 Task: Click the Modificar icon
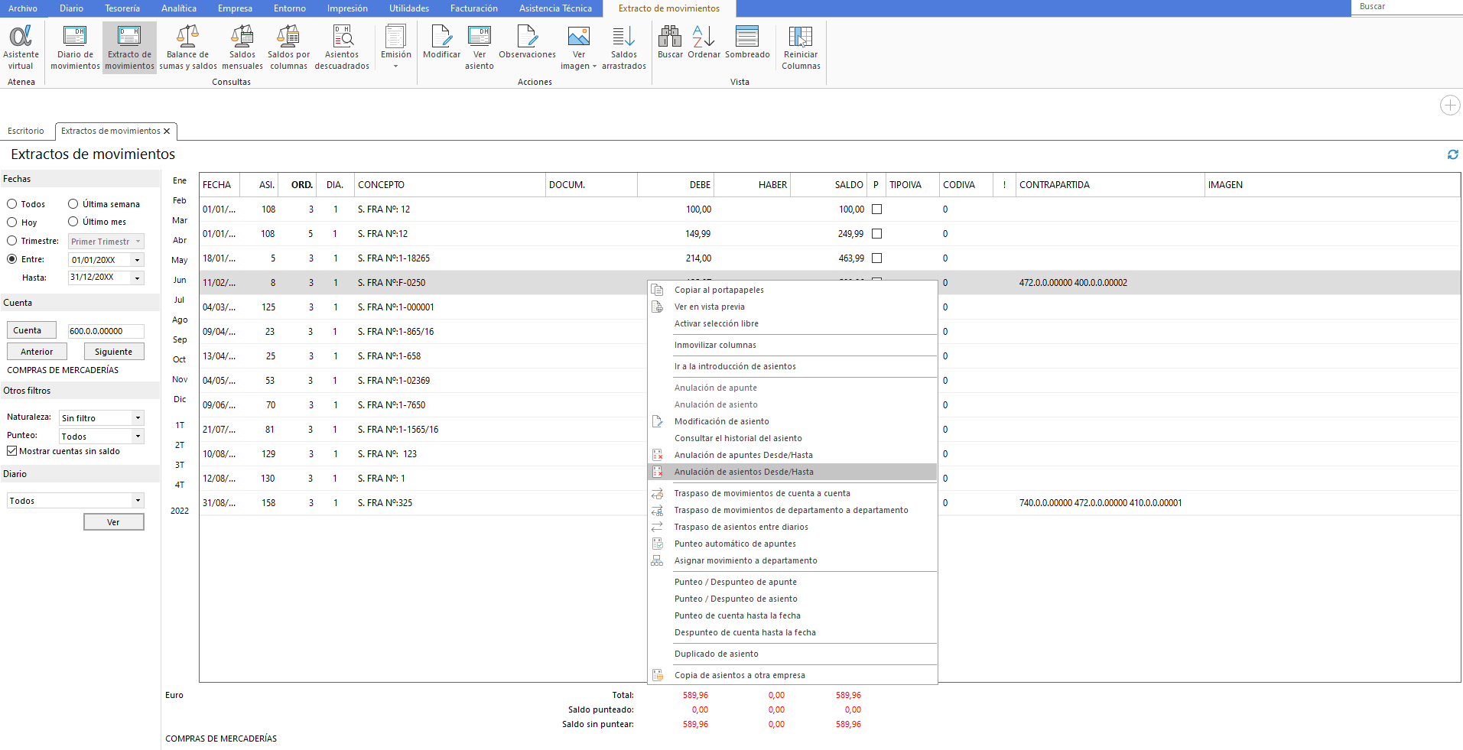(x=441, y=42)
